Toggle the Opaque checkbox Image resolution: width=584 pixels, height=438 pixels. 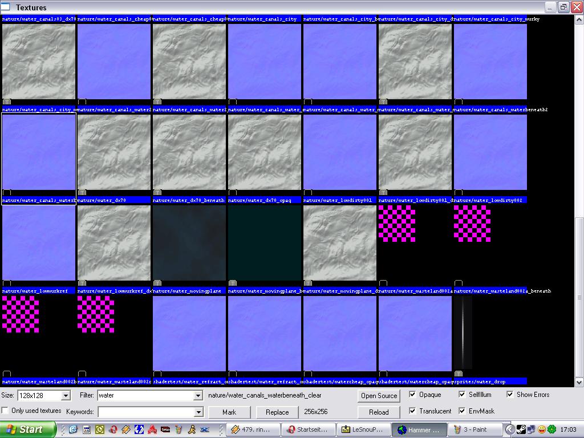[412, 395]
